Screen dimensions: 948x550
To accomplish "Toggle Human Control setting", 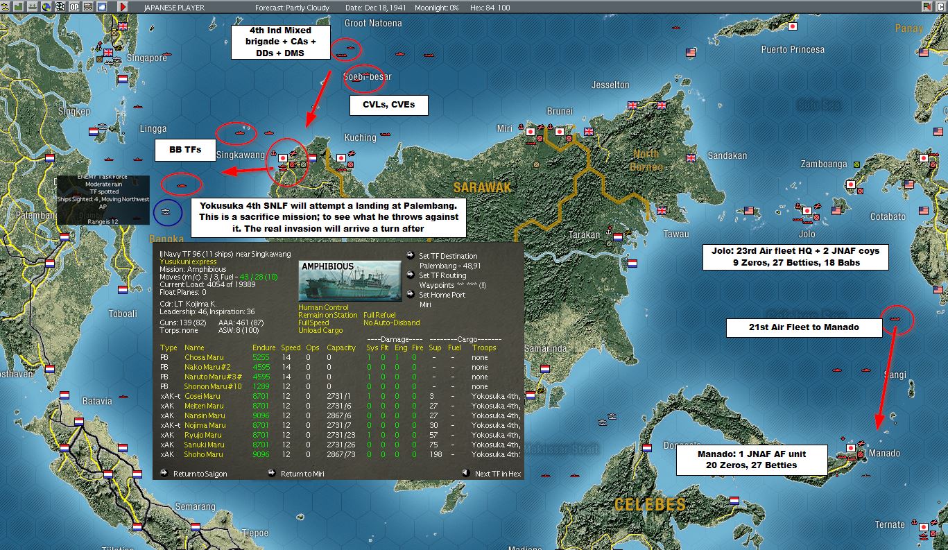I will [322, 308].
